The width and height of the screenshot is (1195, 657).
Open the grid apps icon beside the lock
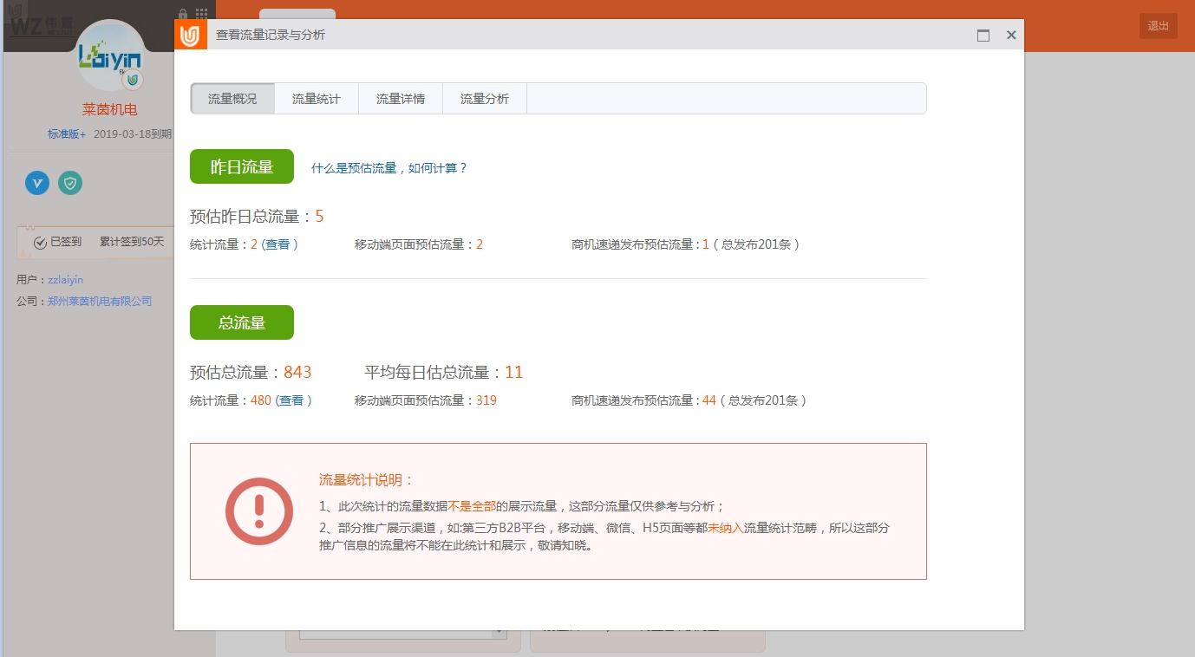(x=201, y=14)
